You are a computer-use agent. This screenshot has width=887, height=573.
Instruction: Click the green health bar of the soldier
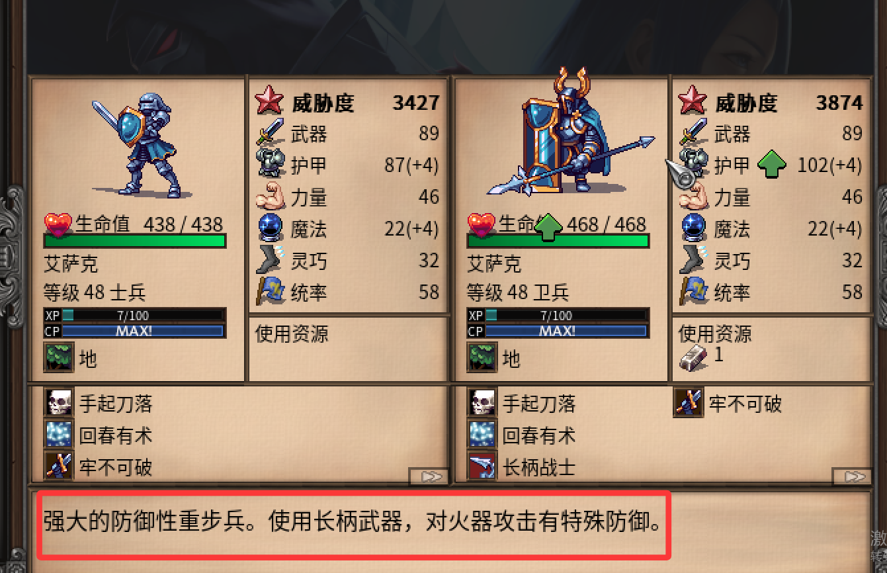(135, 240)
